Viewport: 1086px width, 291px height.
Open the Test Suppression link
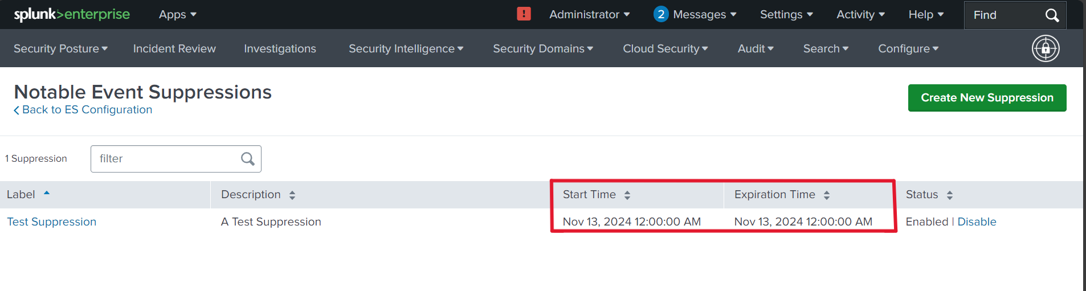pos(52,222)
